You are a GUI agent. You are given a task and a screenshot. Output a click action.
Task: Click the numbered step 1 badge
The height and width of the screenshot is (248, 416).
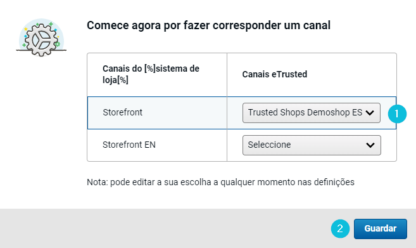(397, 114)
